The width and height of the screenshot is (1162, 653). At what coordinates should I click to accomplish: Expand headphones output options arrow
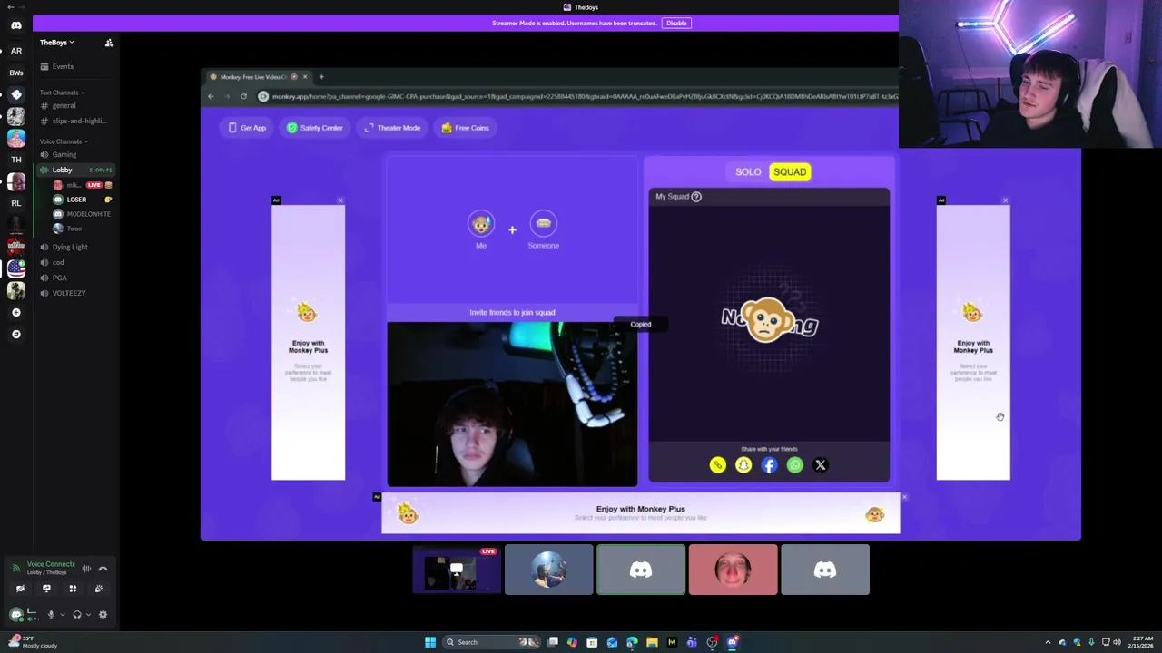point(88,615)
